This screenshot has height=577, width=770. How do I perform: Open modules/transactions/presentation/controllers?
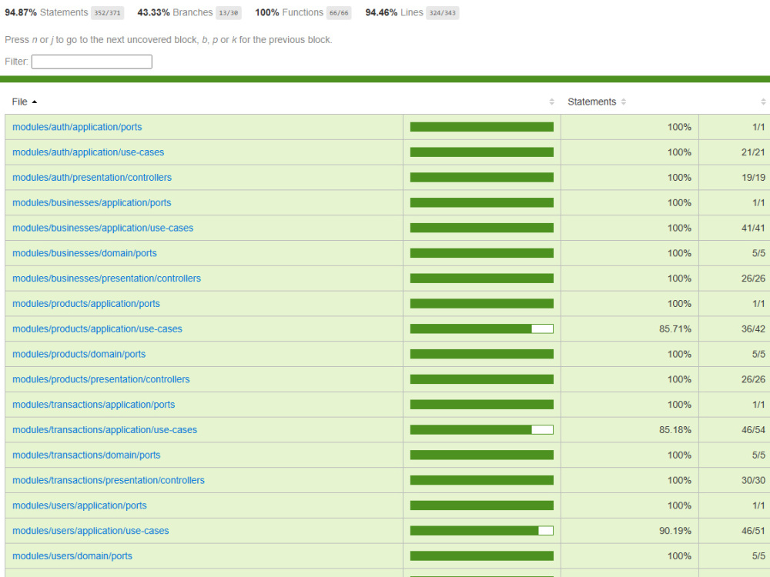[109, 480]
